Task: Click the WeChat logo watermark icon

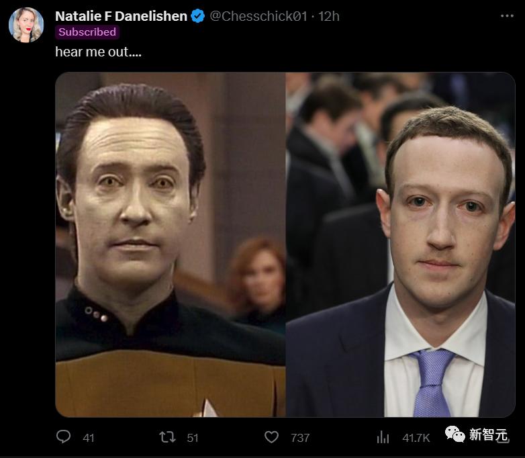Action: 455,434
